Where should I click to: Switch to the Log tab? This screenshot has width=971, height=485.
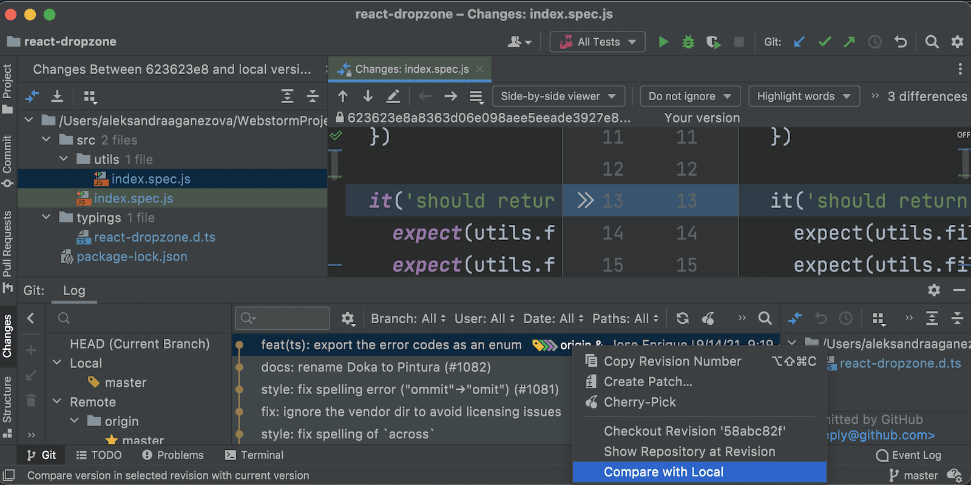point(74,290)
